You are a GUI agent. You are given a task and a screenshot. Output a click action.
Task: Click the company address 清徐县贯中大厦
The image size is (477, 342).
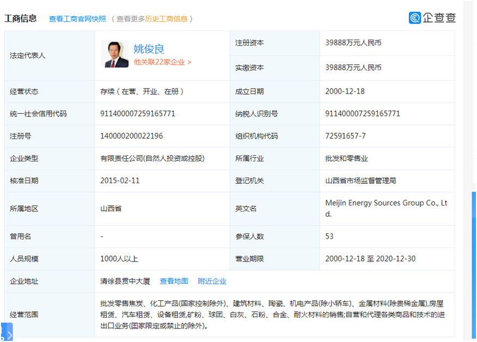pos(125,281)
